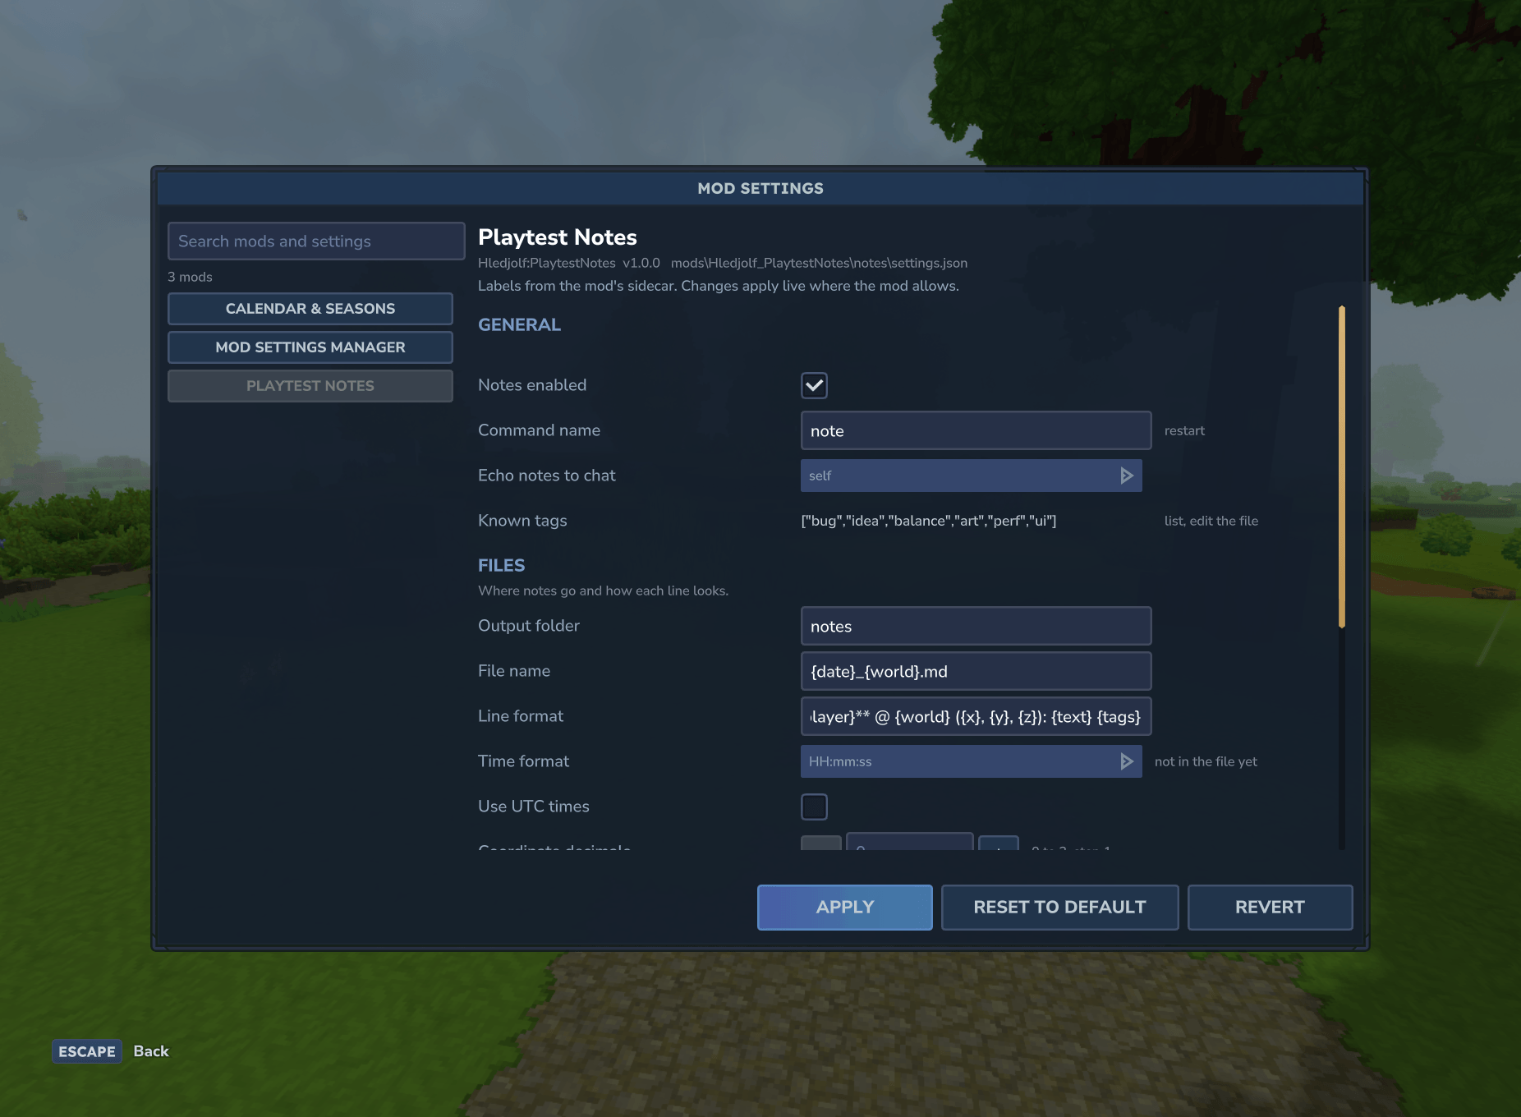Click the Known tags list value
The height and width of the screenshot is (1117, 1521).
(x=929, y=521)
